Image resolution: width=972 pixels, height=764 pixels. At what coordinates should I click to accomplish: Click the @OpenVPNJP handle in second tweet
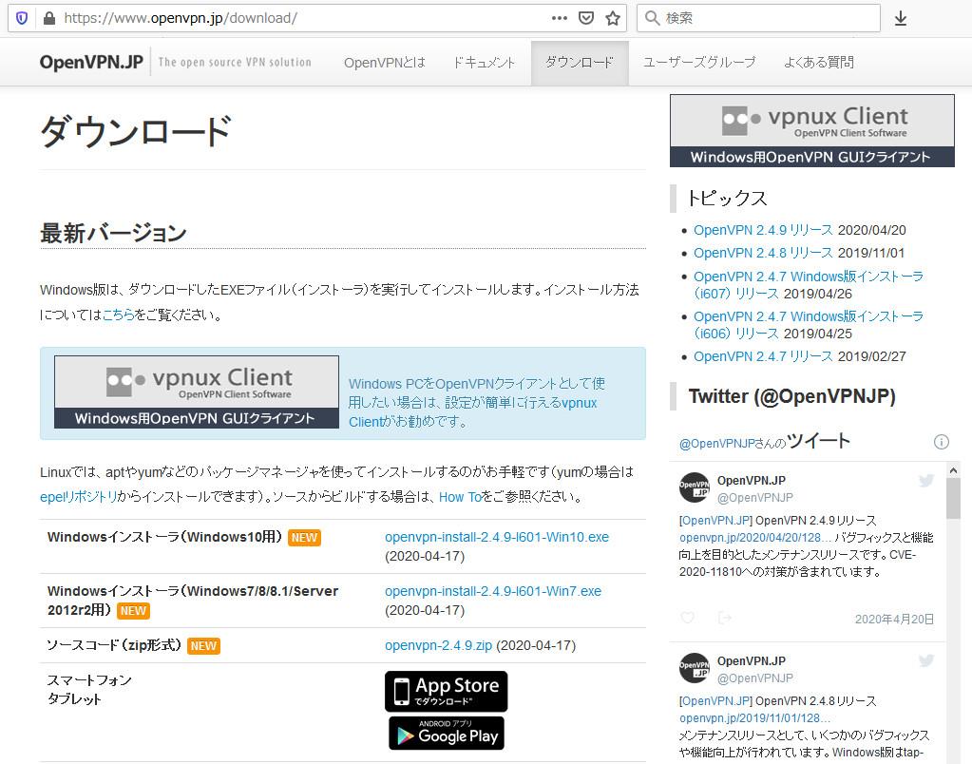tap(755, 678)
